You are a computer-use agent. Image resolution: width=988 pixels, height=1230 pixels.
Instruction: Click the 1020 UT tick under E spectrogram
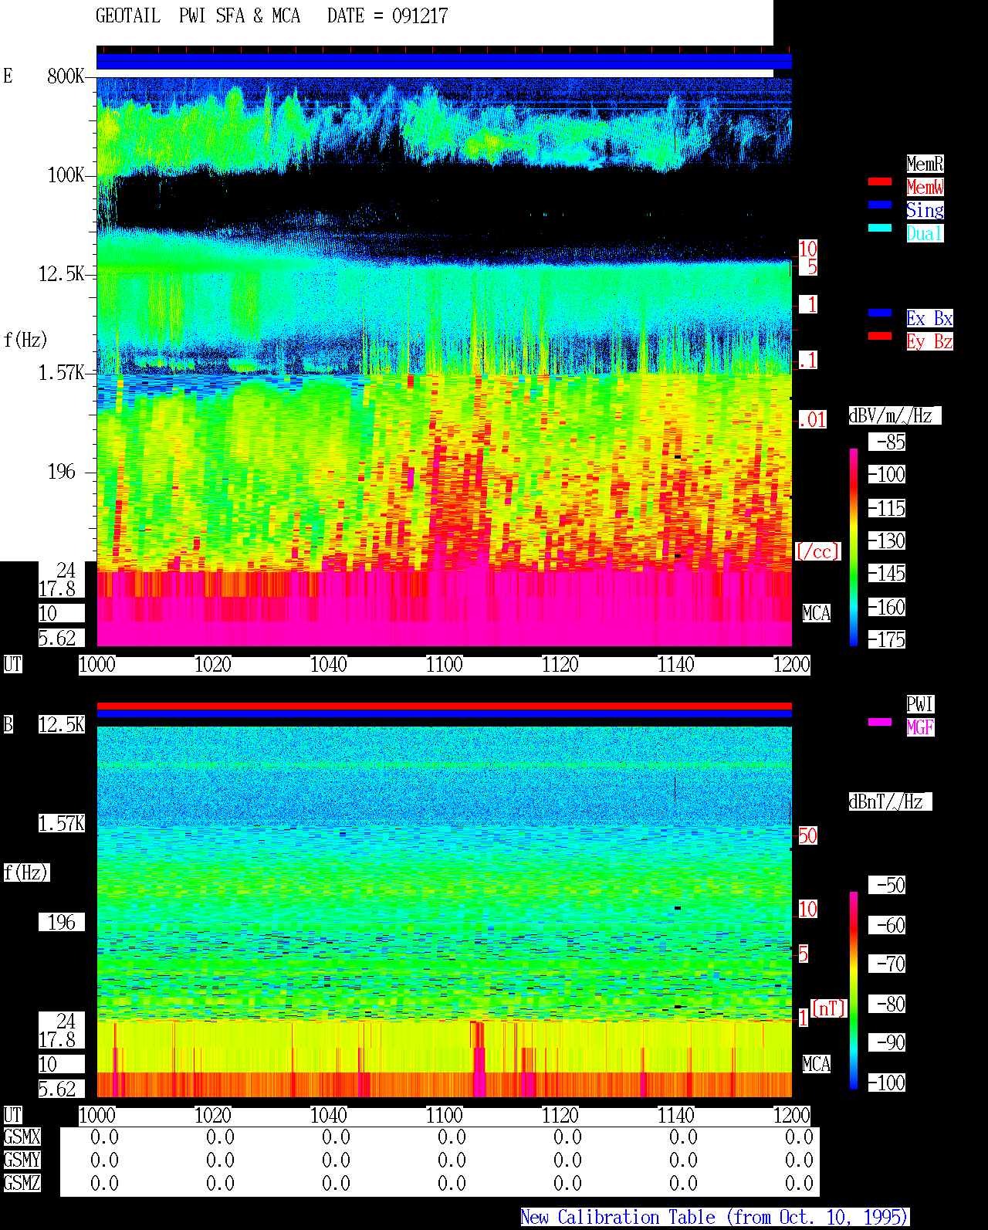[213, 665]
